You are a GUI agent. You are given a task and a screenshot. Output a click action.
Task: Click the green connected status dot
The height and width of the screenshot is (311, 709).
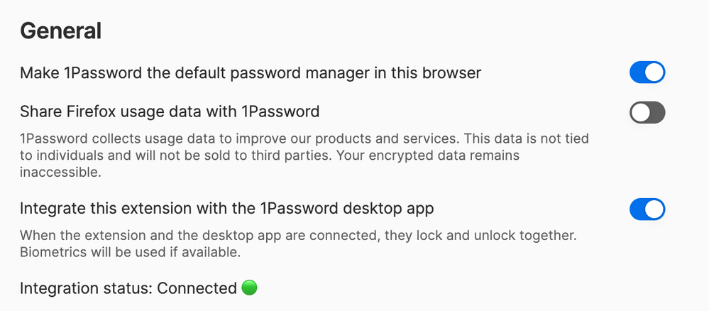(249, 288)
